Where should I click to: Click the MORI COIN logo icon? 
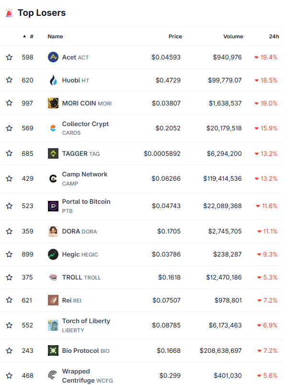pos(53,103)
